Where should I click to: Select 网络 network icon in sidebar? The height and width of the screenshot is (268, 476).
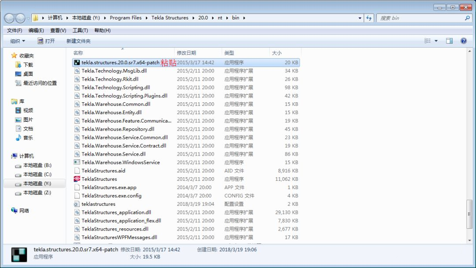(x=14, y=210)
